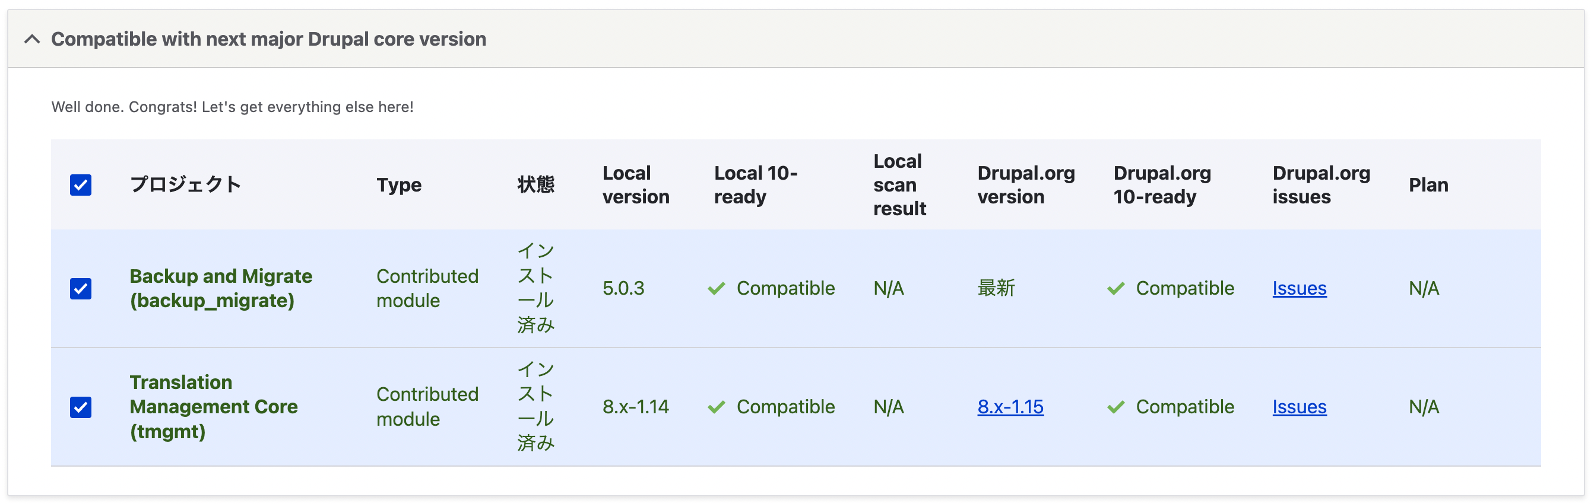Click Contributed module type for Backup and Migrate
1591x504 pixels.
click(x=427, y=288)
